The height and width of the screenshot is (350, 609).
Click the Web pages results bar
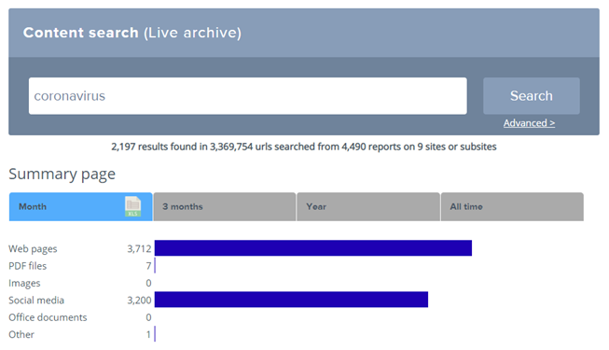(313, 248)
